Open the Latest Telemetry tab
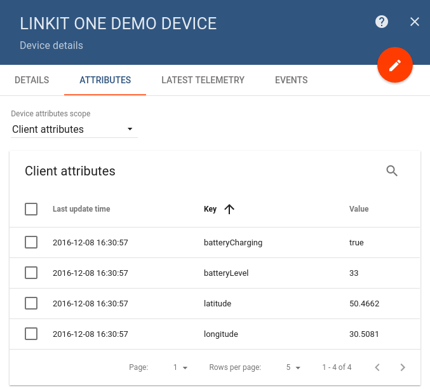430x389 pixels. pyautogui.click(x=203, y=80)
